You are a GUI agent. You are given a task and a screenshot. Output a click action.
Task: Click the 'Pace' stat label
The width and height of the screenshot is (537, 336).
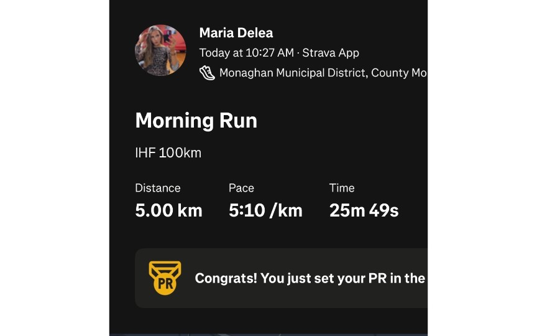(241, 188)
